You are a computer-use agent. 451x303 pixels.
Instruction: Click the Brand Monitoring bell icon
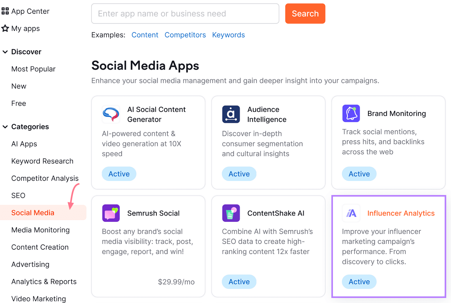tap(351, 113)
